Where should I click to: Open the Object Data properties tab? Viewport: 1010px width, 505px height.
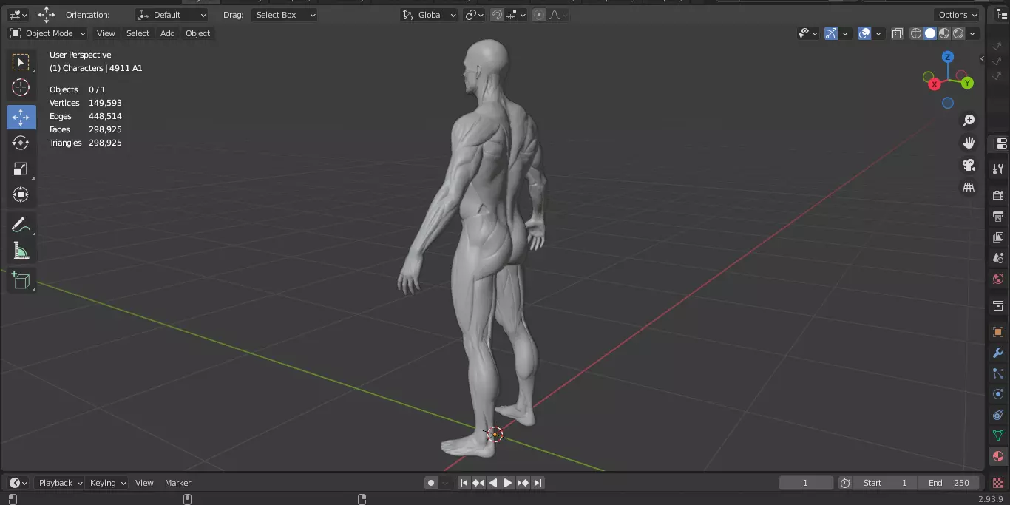(998, 435)
